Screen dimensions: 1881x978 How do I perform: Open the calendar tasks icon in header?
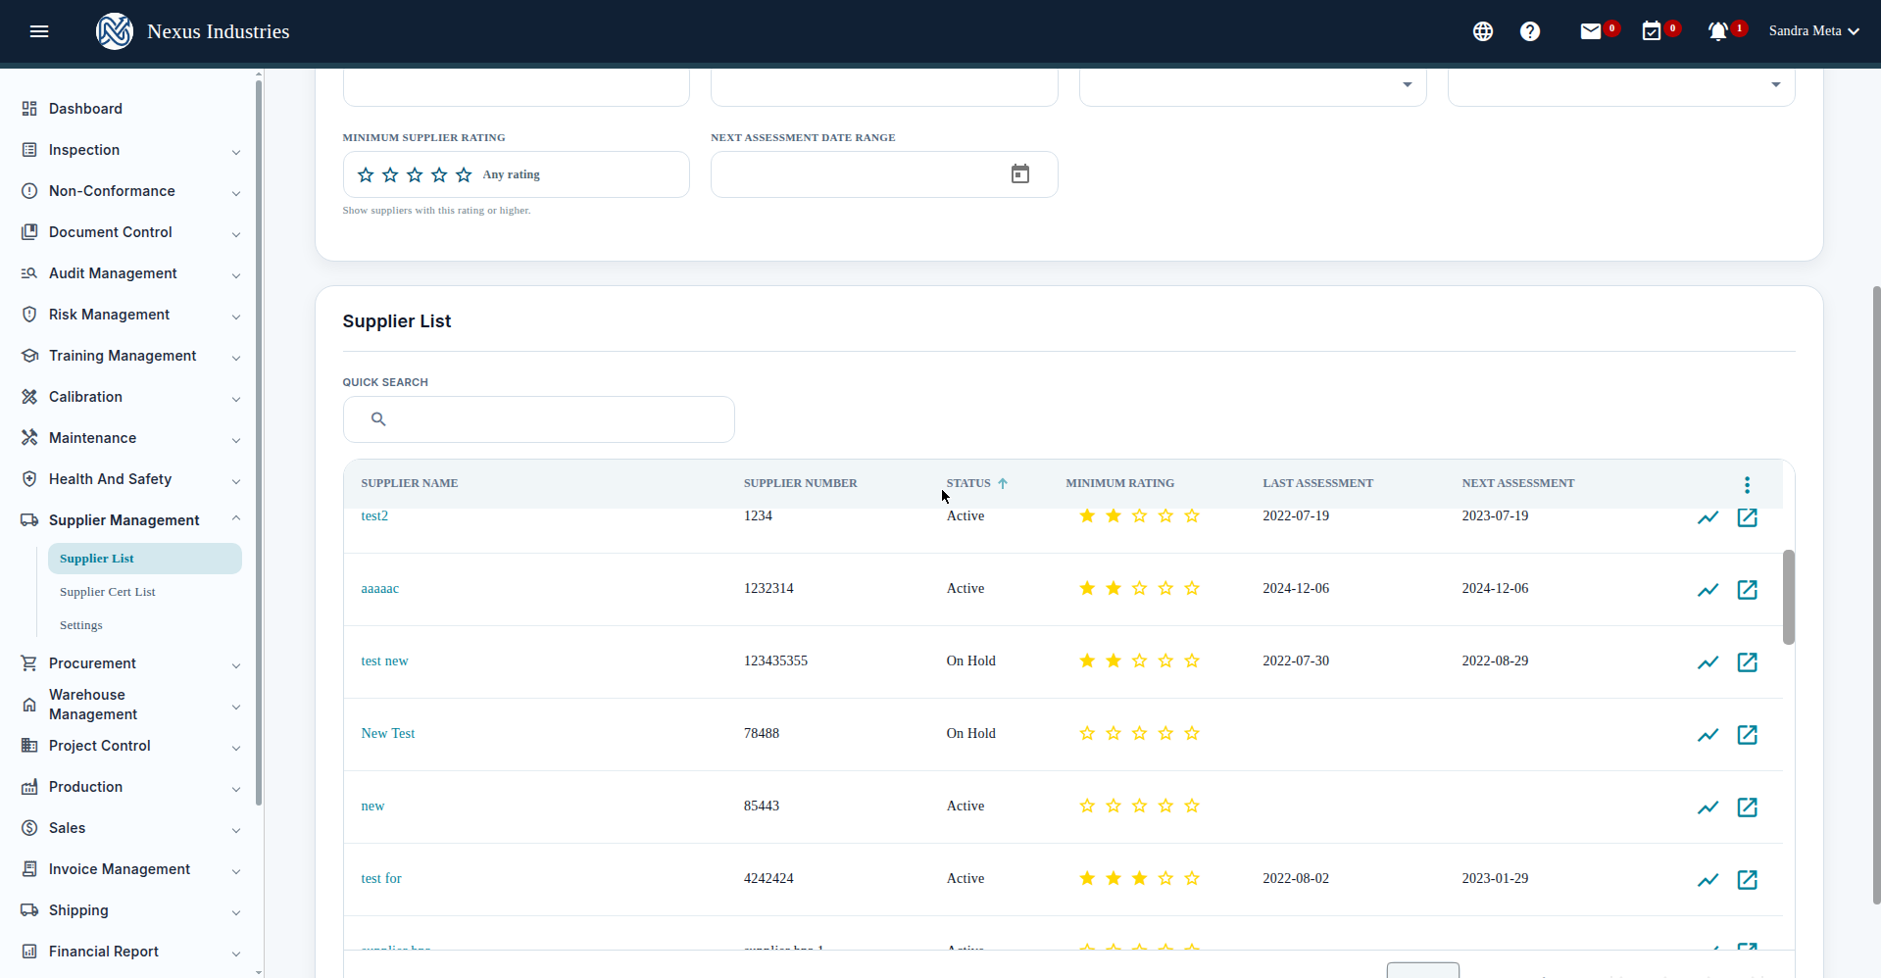tap(1652, 31)
